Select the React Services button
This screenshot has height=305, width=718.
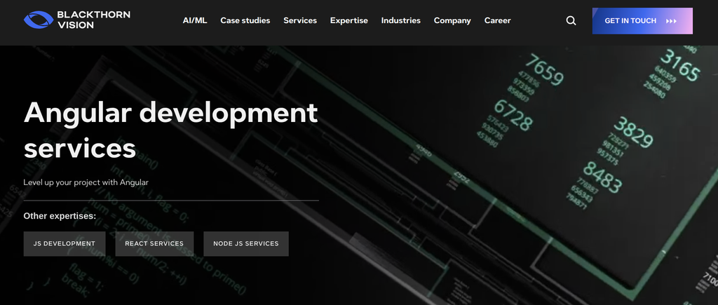pos(154,243)
